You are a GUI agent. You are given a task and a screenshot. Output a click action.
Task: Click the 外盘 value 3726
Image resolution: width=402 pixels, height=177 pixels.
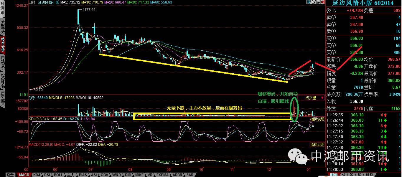pos(359,108)
